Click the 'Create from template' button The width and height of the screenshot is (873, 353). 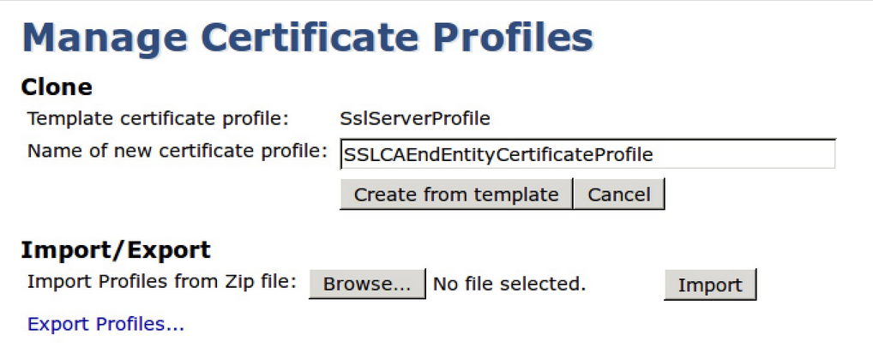point(455,194)
